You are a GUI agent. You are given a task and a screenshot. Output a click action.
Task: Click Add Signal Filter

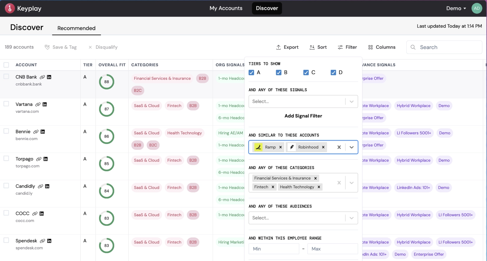tap(303, 116)
